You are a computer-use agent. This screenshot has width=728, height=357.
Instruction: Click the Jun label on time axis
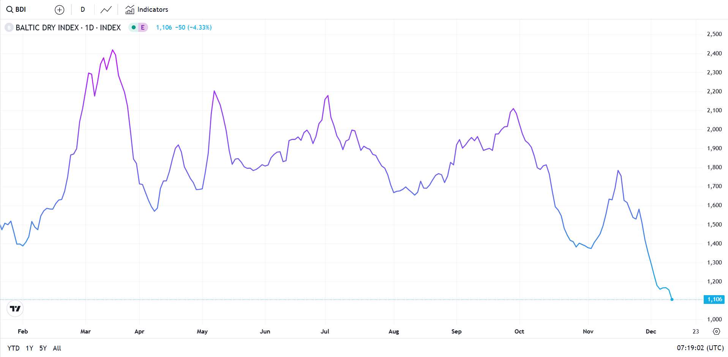pos(265,332)
